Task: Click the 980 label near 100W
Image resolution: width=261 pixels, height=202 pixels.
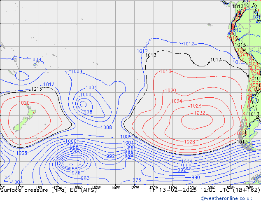Action: click(196, 178)
